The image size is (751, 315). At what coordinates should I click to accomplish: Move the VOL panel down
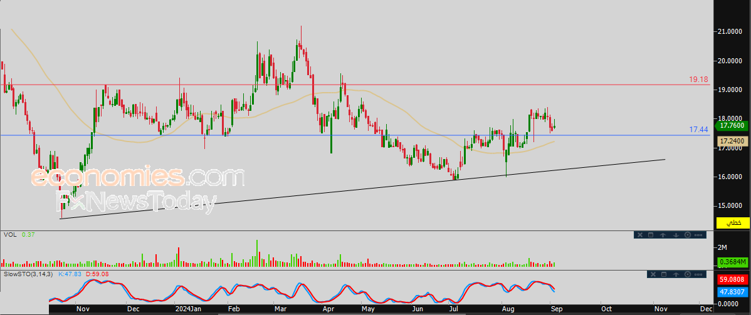(x=676, y=235)
